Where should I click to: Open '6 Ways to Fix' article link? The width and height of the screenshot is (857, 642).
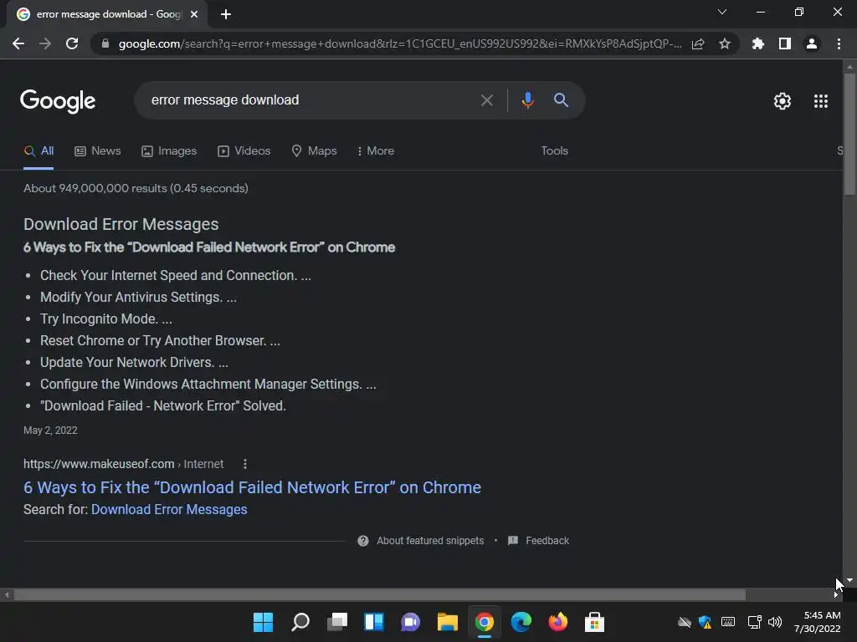click(252, 487)
